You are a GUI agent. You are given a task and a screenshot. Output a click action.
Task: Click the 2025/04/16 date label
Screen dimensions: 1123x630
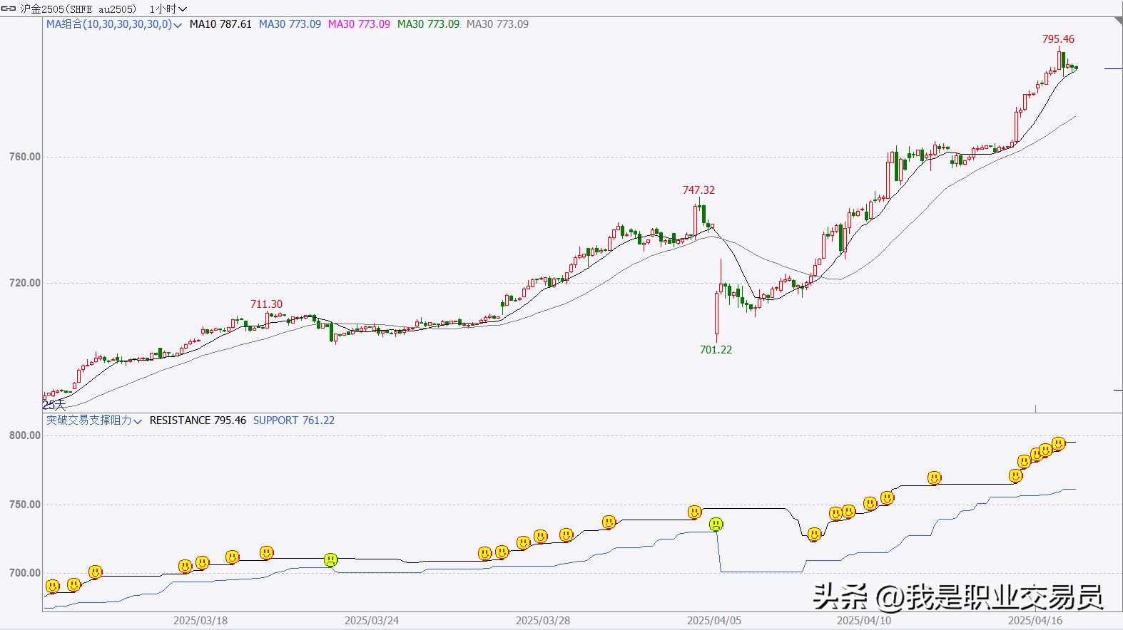click(x=1035, y=621)
